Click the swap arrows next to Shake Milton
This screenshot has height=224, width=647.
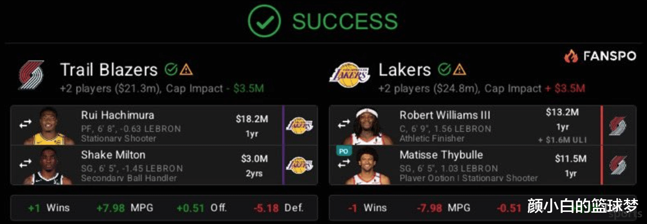click(x=25, y=163)
